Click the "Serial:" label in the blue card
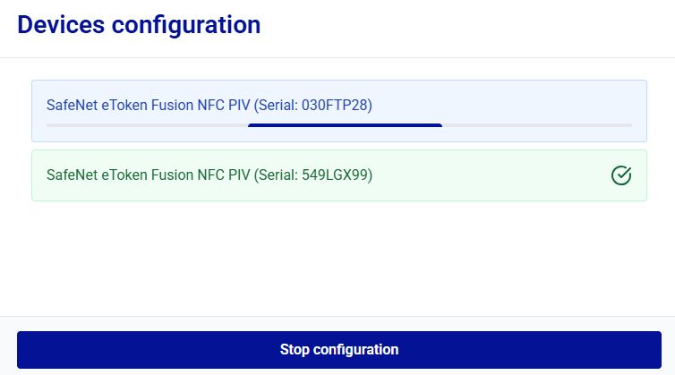This screenshot has width=675, height=375. tap(278, 105)
